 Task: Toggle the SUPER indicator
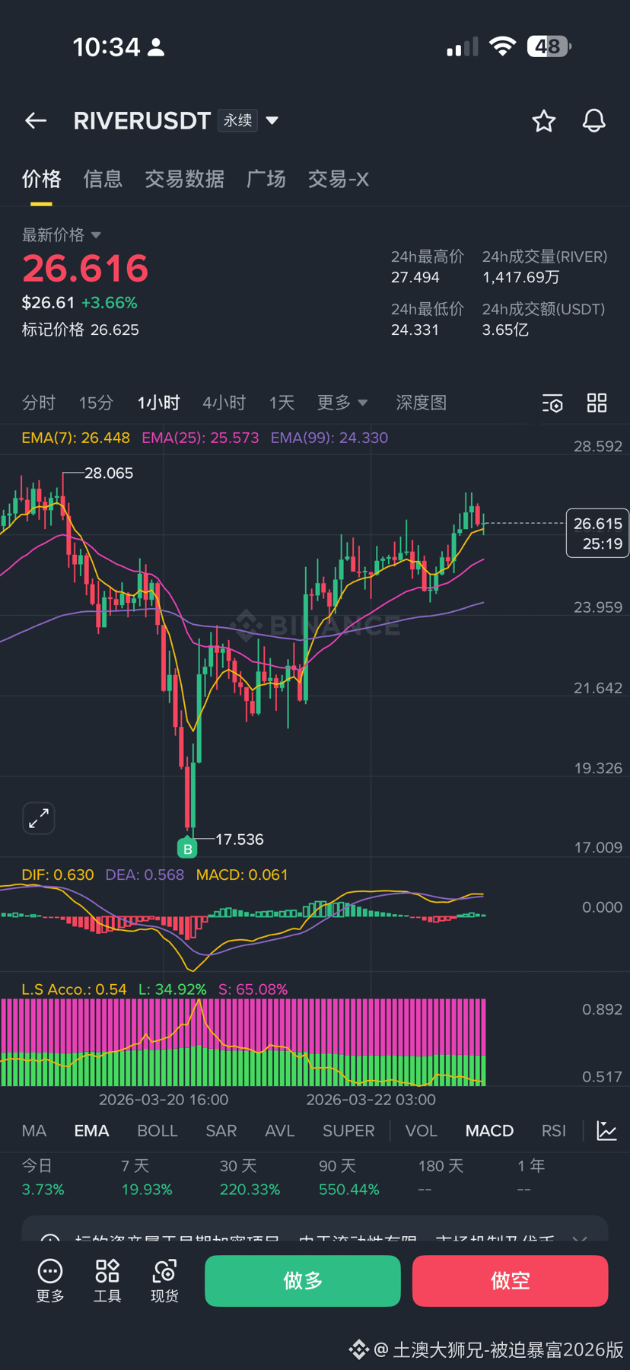348,1130
